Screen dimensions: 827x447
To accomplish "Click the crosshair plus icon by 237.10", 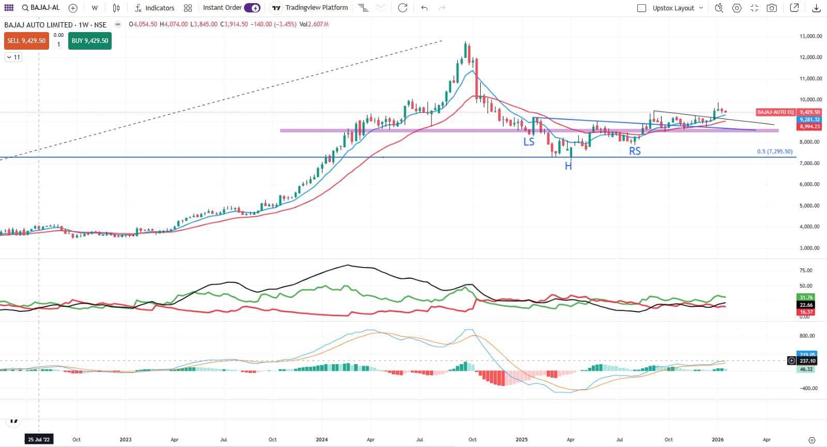I will click(x=791, y=361).
